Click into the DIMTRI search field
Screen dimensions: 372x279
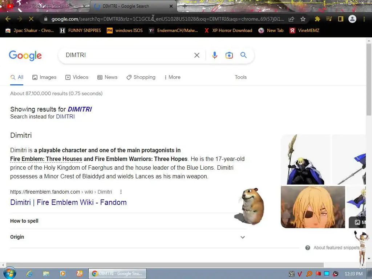[x=128, y=55]
